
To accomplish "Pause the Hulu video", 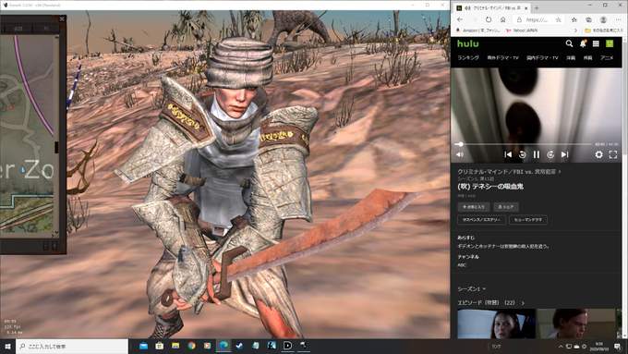I will [x=537, y=154].
